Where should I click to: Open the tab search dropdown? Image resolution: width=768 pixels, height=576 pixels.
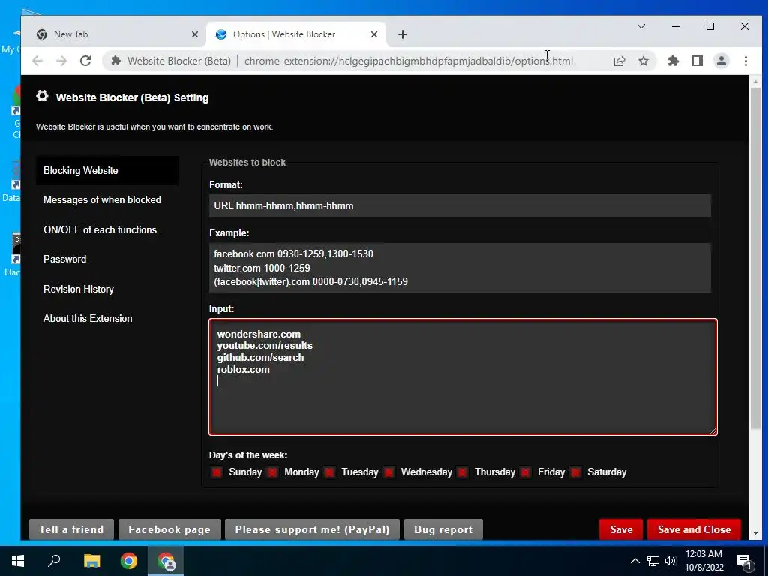[x=640, y=26]
